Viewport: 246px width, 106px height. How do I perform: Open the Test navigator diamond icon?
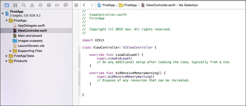click(x=40, y=5)
